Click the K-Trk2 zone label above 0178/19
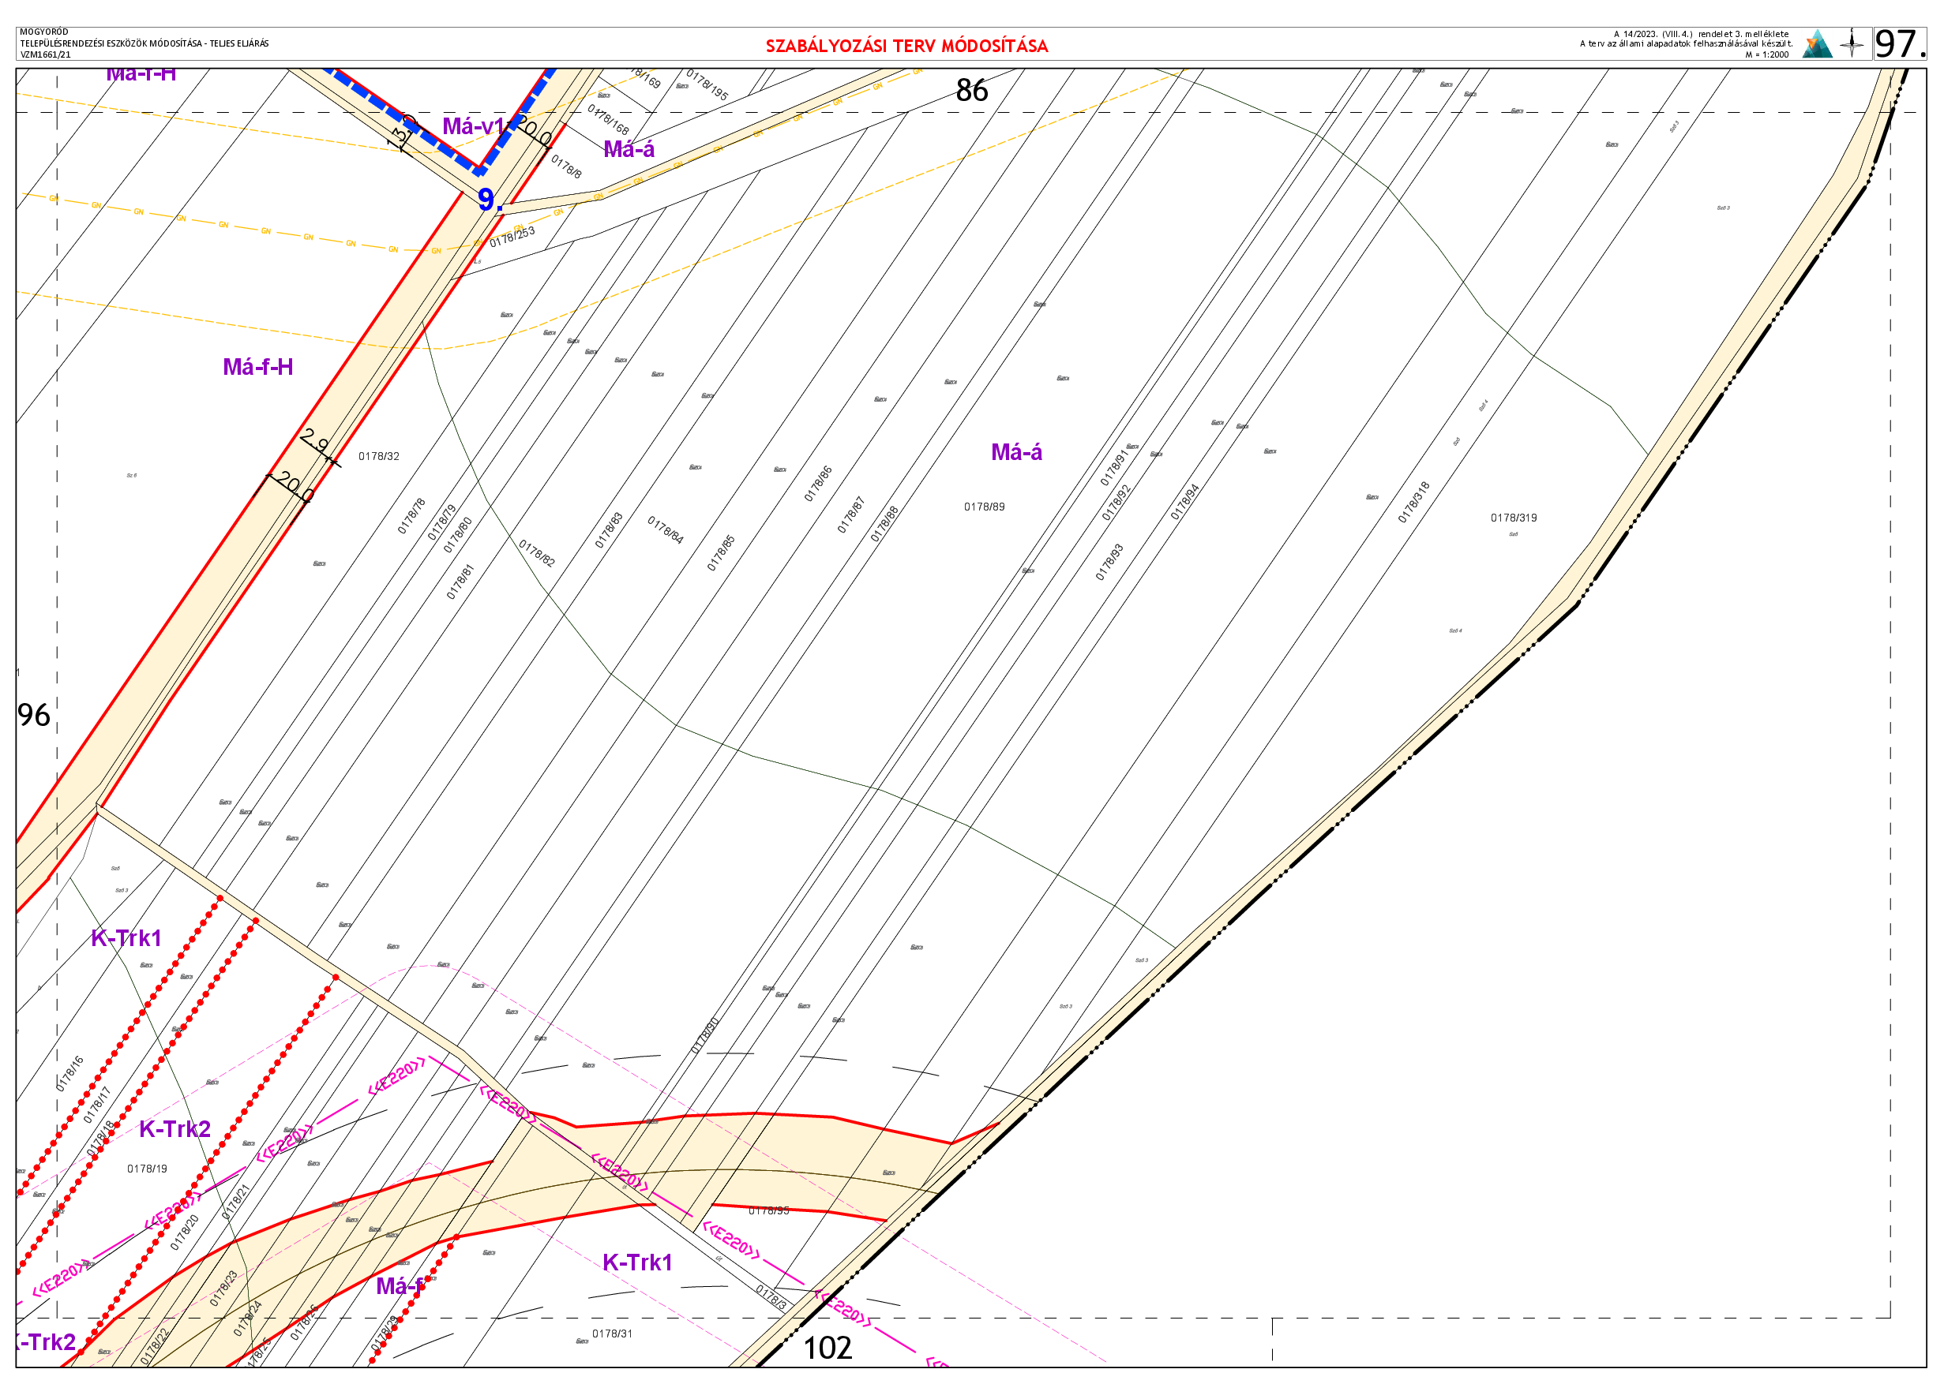1959x1384 pixels. [x=175, y=1129]
